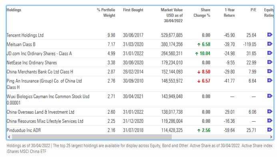The image size is (277, 157).
Task: Open equity rating arrow for JD.com row
Action: pyautogui.click(x=269, y=53)
